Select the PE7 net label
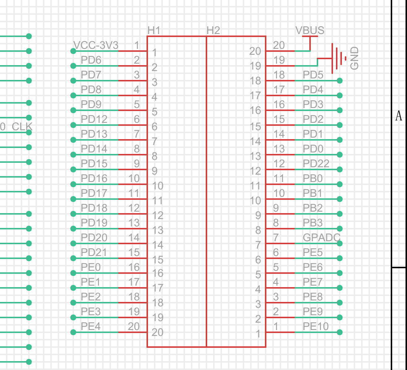Viewport: 407px width, 370px height. tap(313, 282)
